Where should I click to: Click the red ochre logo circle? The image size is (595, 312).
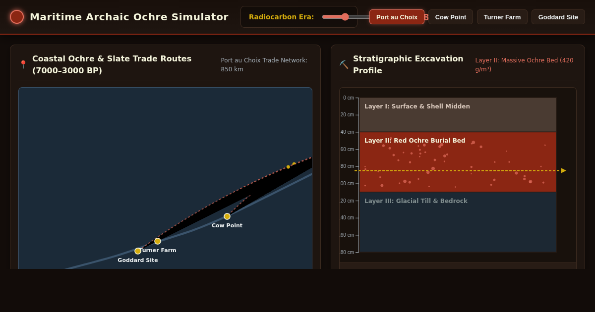click(x=17, y=17)
